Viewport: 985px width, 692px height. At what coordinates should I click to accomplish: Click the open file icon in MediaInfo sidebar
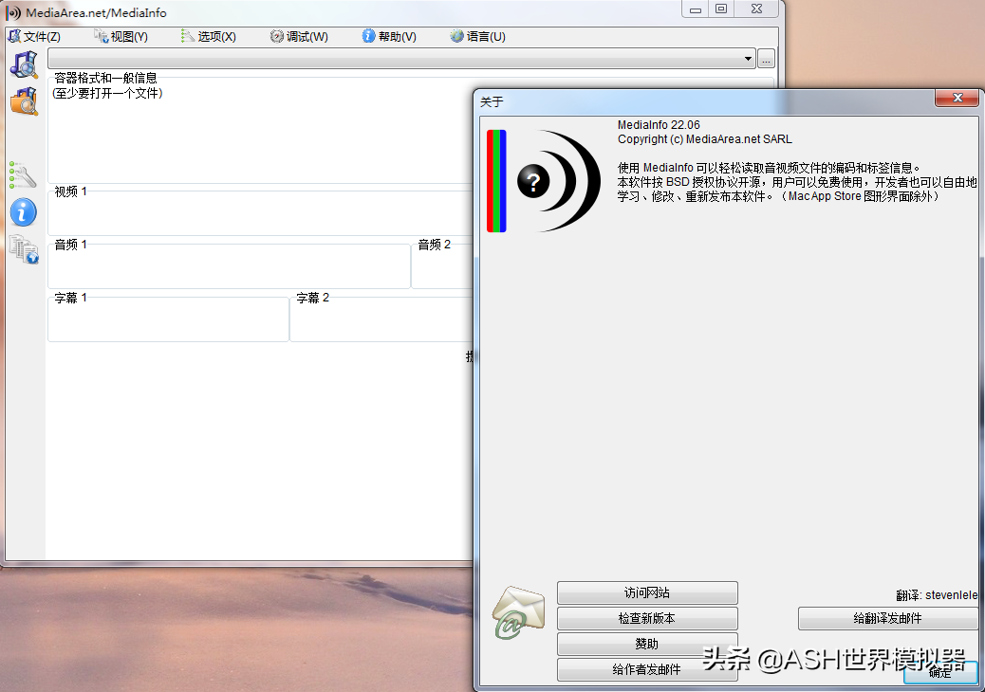25,64
